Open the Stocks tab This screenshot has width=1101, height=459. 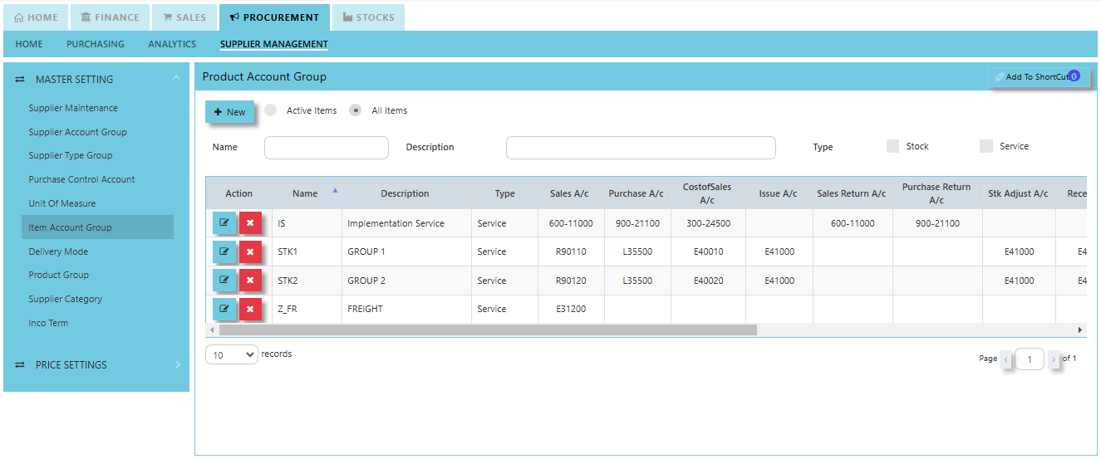368,17
